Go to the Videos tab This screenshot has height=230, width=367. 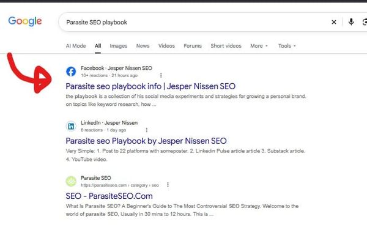166,46
